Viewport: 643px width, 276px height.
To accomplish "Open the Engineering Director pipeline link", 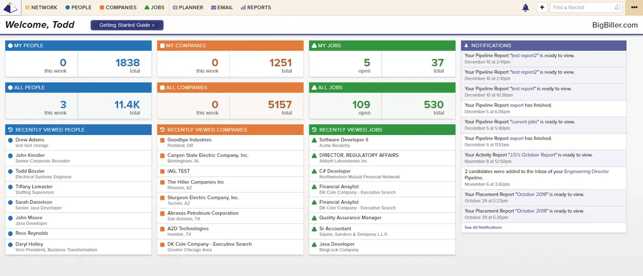I will (586, 171).
